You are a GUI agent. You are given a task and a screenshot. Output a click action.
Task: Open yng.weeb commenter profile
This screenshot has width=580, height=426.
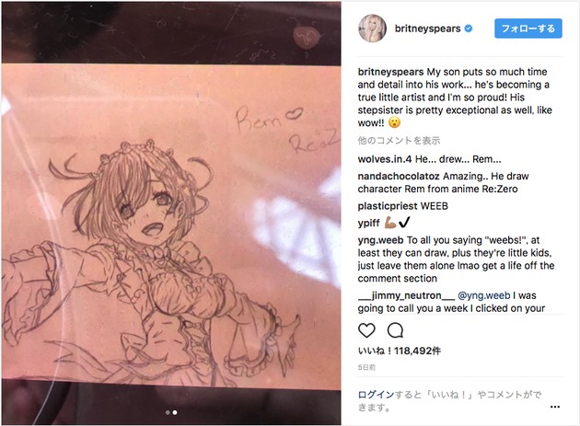point(380,240)
